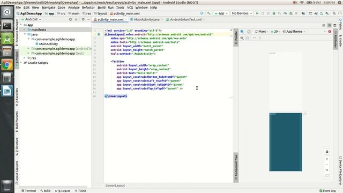Click the Orientation for Preview icon
The width and height of the screenshot is (343, 193).
click(249, 32)
